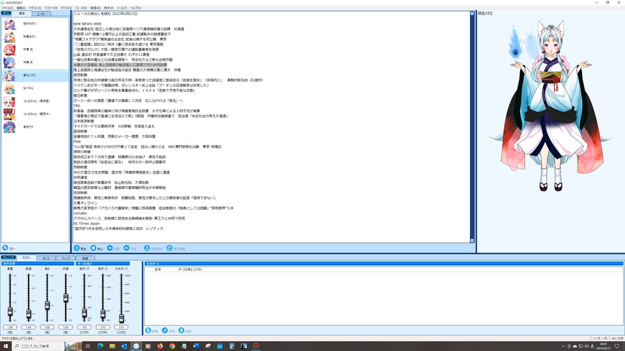Click the 抑揚 value input field
The image size is (625, 351).
click(66, 327)
